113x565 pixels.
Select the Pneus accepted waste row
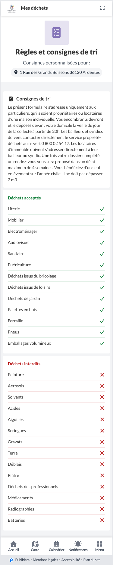57,332
